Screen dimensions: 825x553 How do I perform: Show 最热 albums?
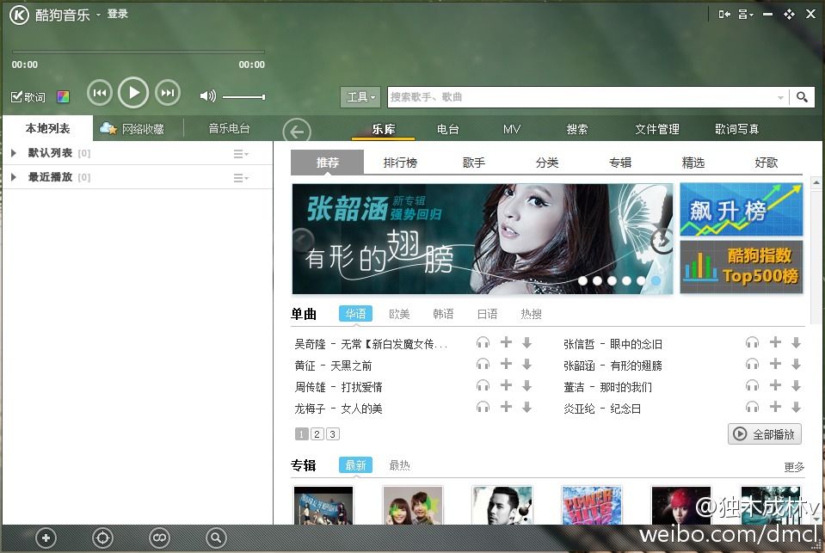click(x=399, y=465)
